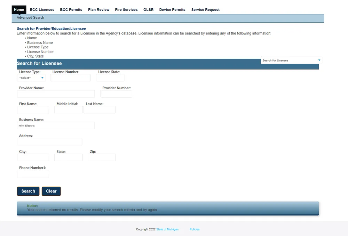Click the Provider Name text field
The image size is (348, 236).
(56, 94)
